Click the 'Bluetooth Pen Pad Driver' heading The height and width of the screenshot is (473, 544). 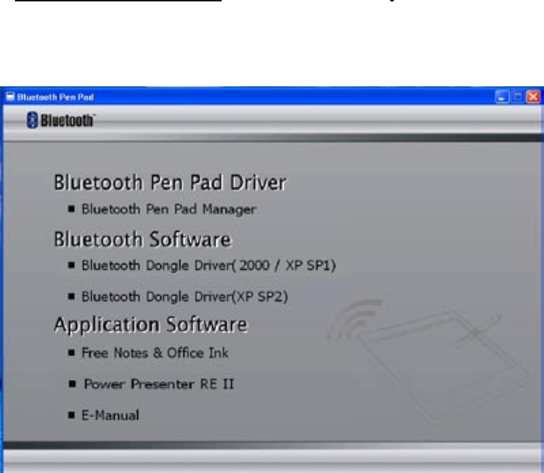(170, 182)
